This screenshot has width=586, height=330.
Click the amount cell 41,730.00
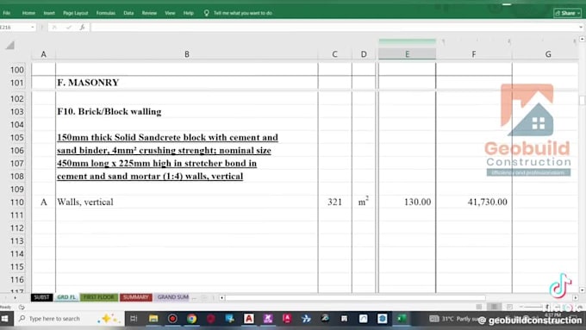(x=473, y=202)
